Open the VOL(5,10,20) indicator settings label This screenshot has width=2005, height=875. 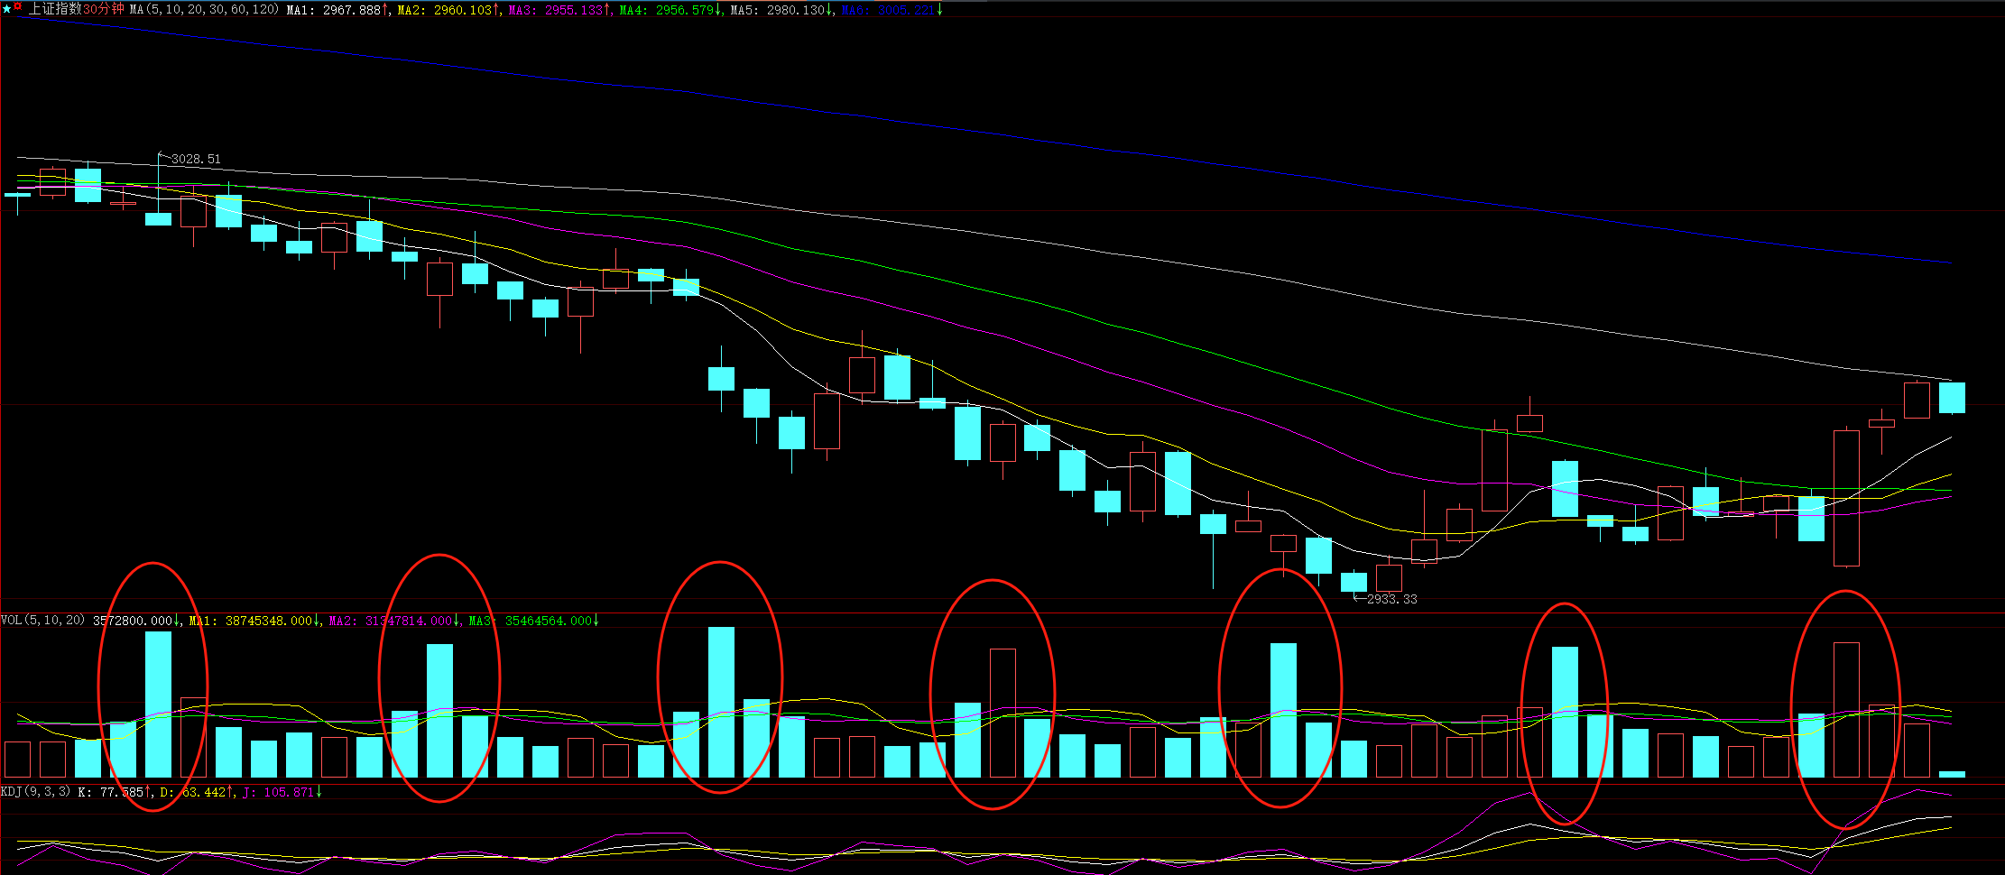click(43, 621)
